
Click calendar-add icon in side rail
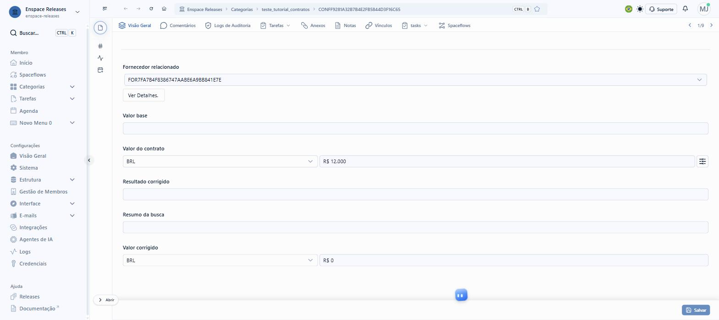pyautogui.click(x=100, y=70)
